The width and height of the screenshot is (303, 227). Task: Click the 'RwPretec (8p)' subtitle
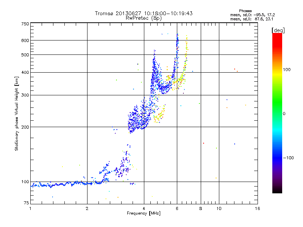[144, 18]
